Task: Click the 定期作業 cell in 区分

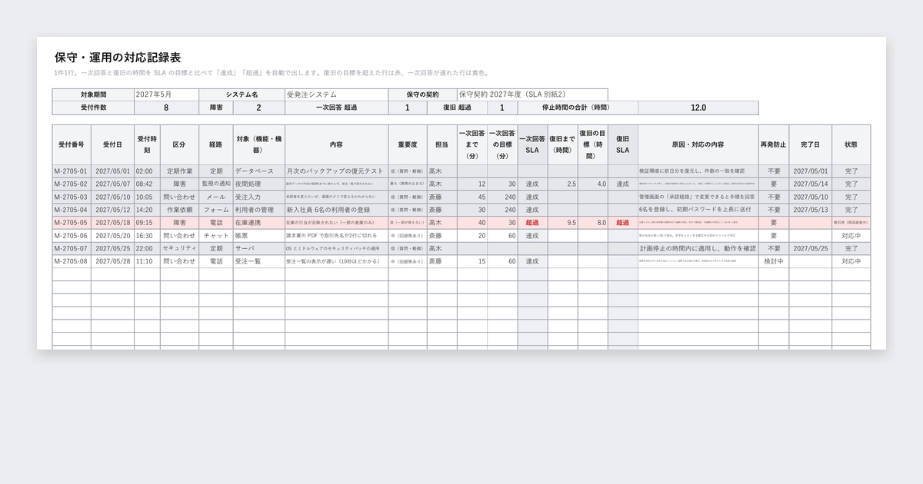Action: (x=180, y=171)
